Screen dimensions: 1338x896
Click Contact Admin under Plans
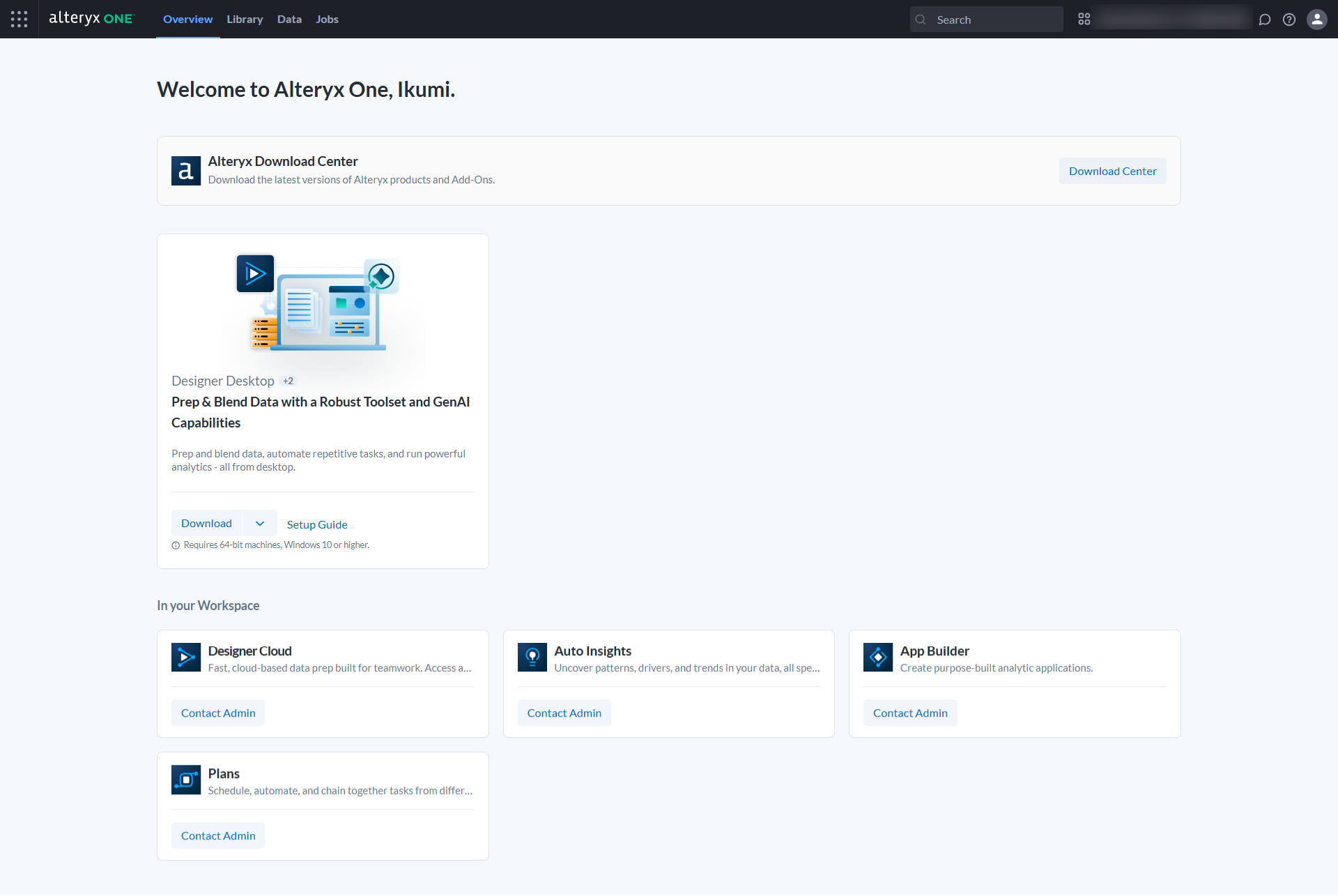click(x=218, y=836)
